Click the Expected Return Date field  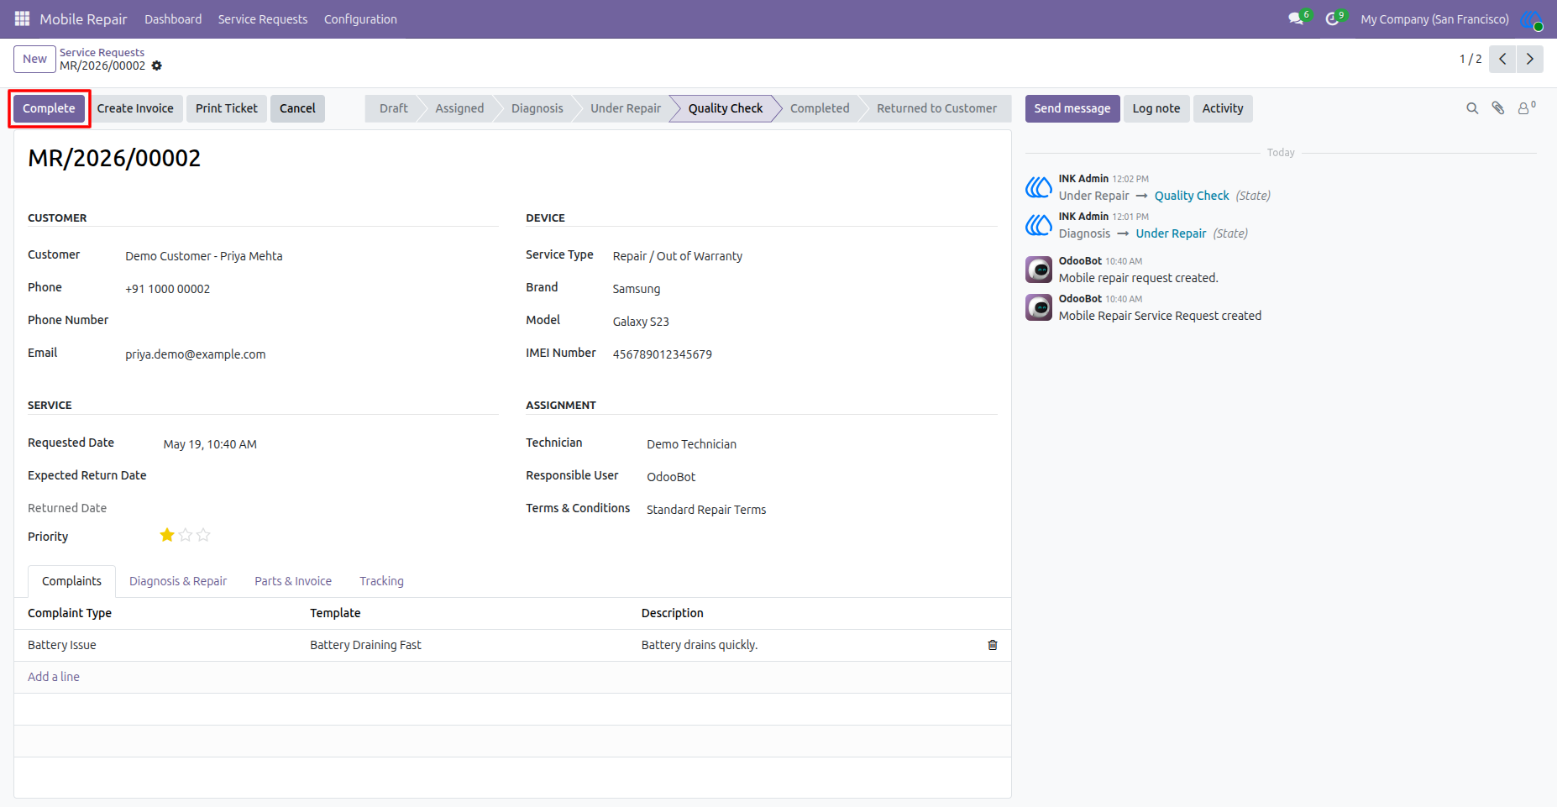click(x=331, y=475)
